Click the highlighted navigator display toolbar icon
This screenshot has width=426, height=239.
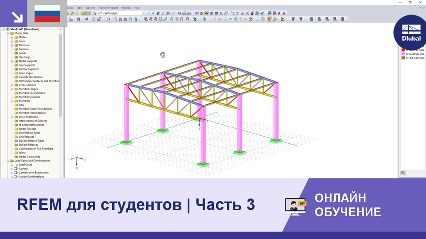click(83, 13)
